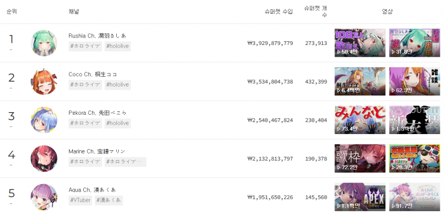Click the Coco Ch. 桐生ココ channel name

(x=93, y=75)
